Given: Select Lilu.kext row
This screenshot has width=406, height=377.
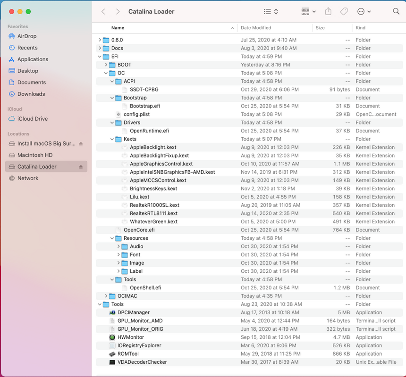Looking at the screenshot, I should (249, 197).
